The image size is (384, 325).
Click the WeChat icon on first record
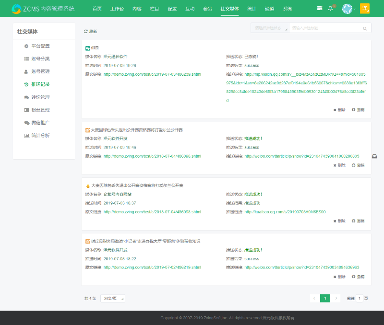pyautogui.click(x=87, y=48)
